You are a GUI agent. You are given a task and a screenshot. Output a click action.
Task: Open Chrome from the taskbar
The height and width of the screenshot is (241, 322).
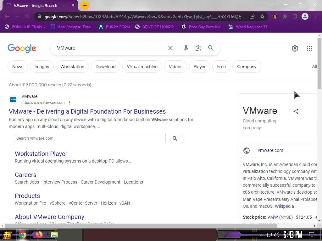22,235
